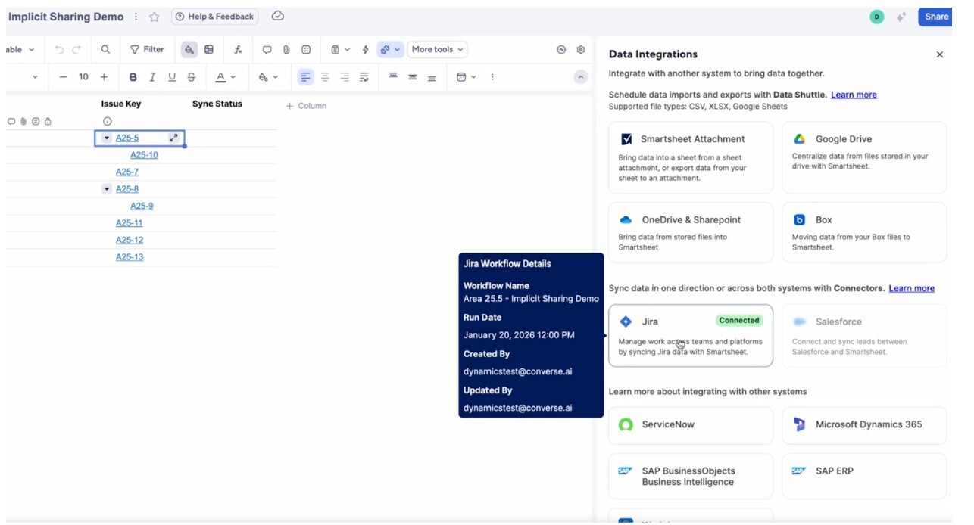Viewport: 974px width, 525px height.
Task: Click the comment bubble icon in the toolbar
Action: tap(267, 49)
